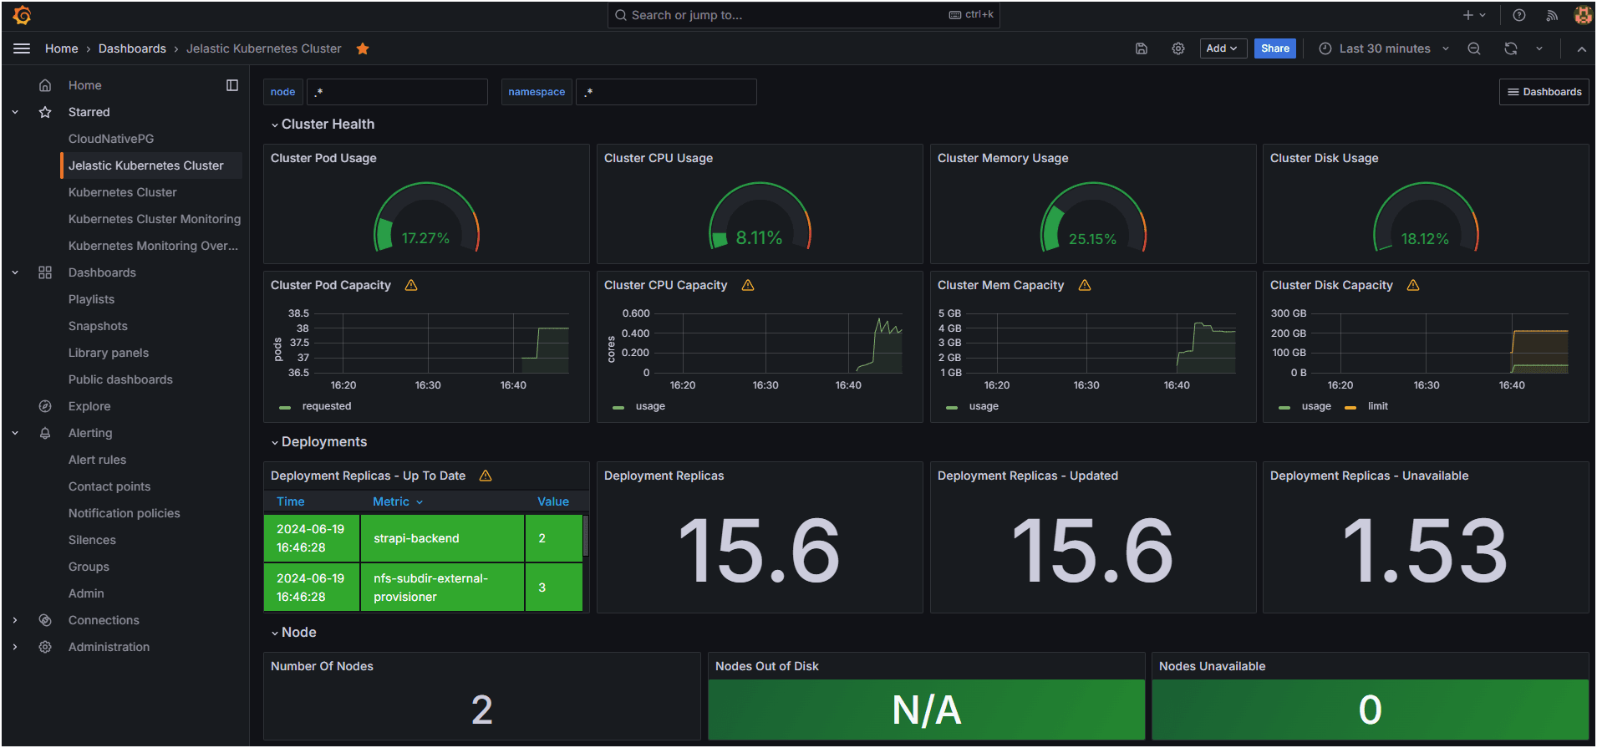Click the Dashboards breadcrumb link
Screen dimensions: 1597x748
pos(132,48)
